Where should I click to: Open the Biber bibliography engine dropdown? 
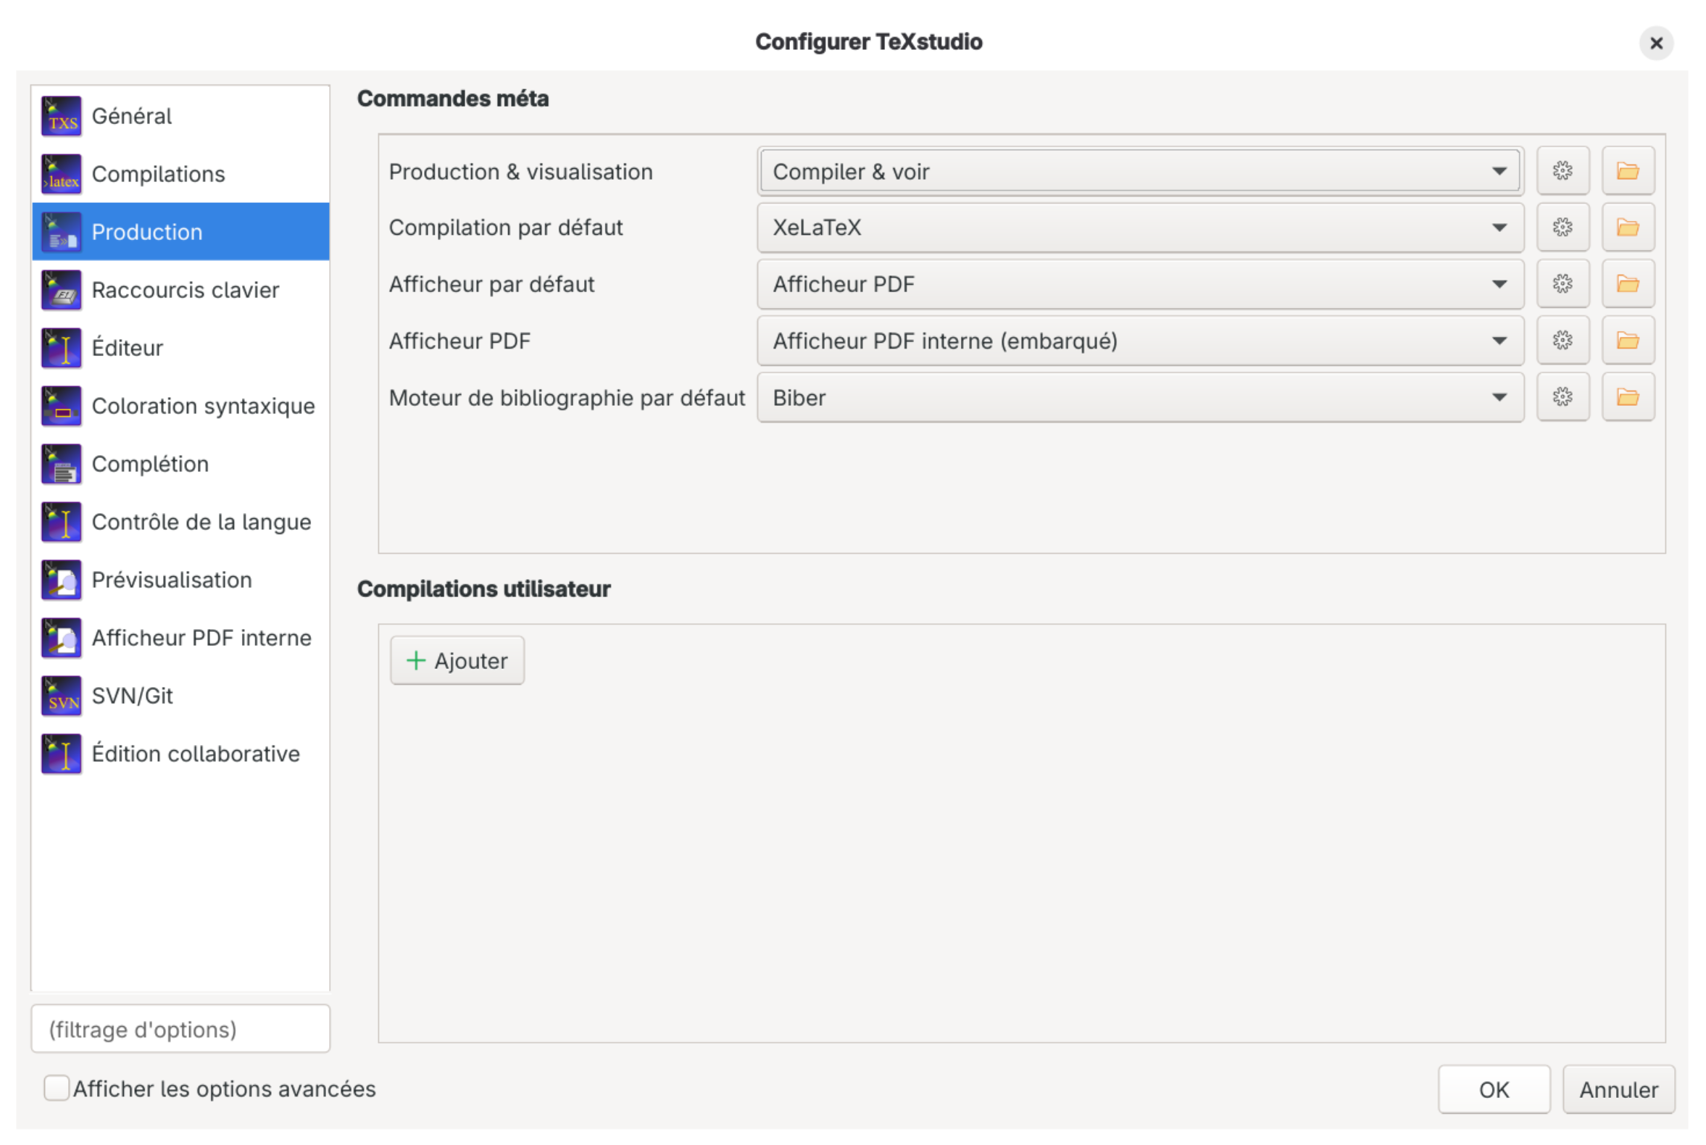(1140, 398)
